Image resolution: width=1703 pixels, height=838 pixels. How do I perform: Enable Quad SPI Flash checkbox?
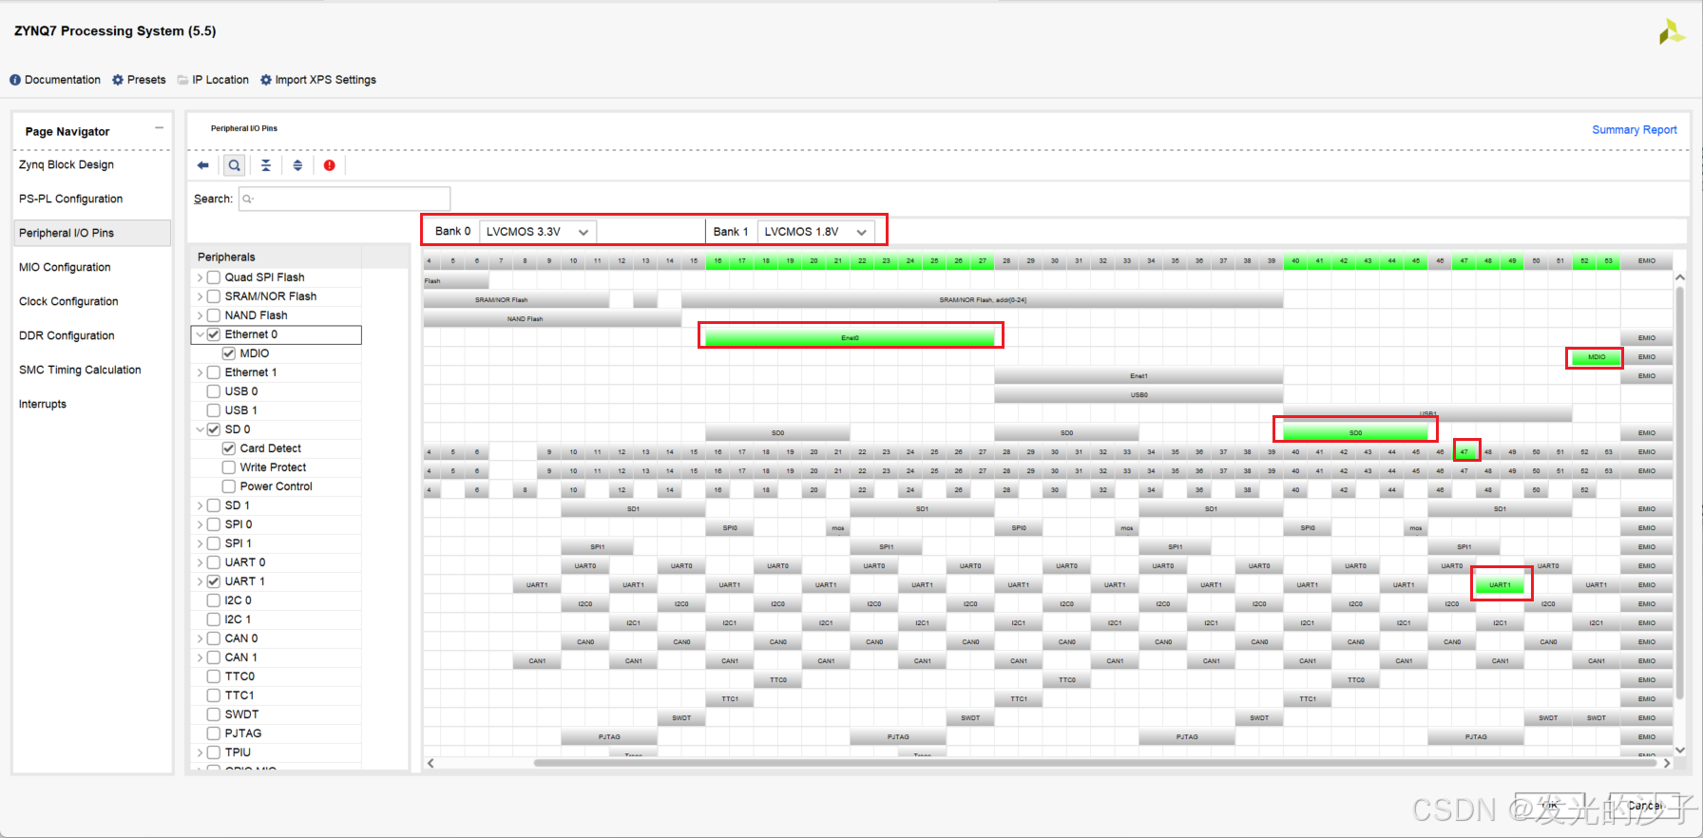(x=214, y=277)
